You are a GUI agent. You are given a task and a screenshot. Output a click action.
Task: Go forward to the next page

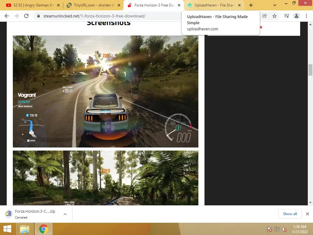click(17, 16)
